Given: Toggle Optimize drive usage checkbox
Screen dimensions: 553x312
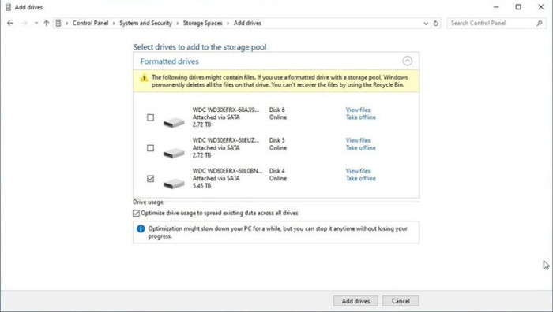Looking at the screenshot, I should point(136,214).
